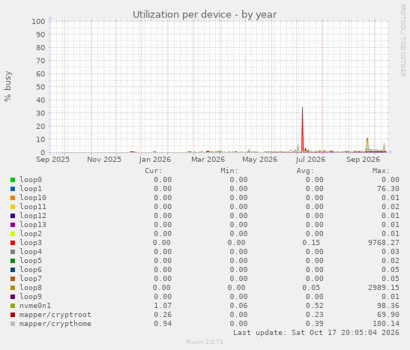Viewport: 410px width, 350px height.
Task: Click the Max: column header
Action: [x=381, y=171]
